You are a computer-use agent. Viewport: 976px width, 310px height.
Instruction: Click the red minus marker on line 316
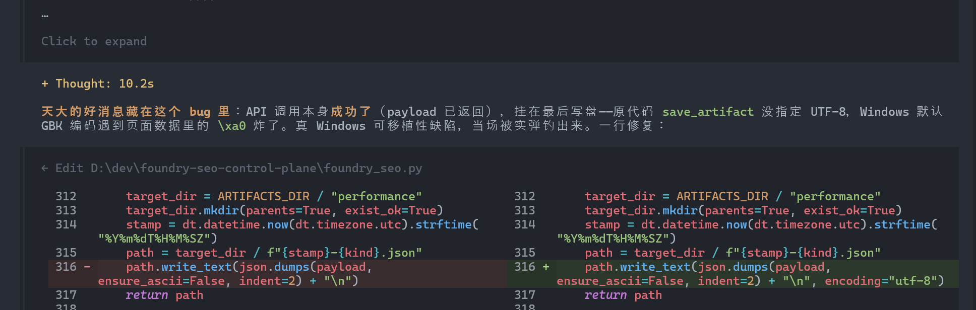(87, 267)
